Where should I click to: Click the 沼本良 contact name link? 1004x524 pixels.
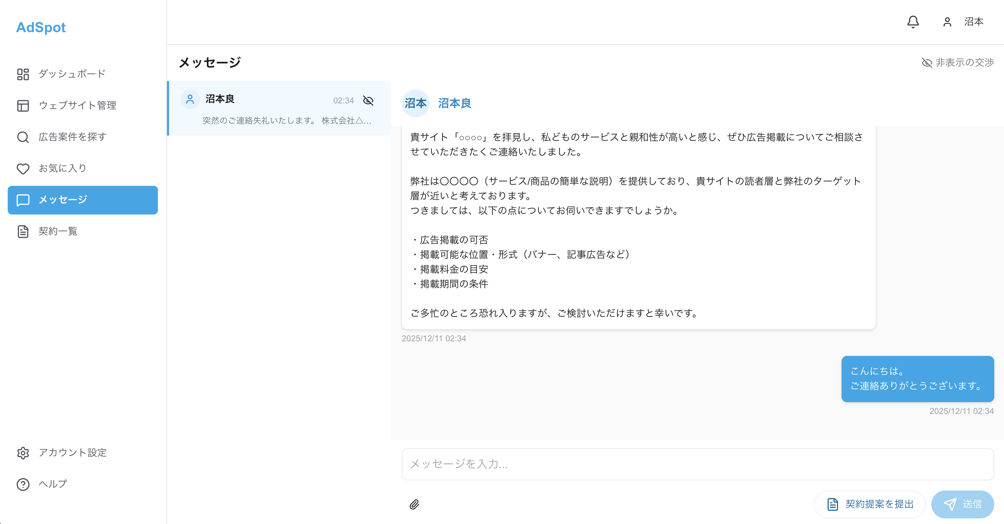454,104
